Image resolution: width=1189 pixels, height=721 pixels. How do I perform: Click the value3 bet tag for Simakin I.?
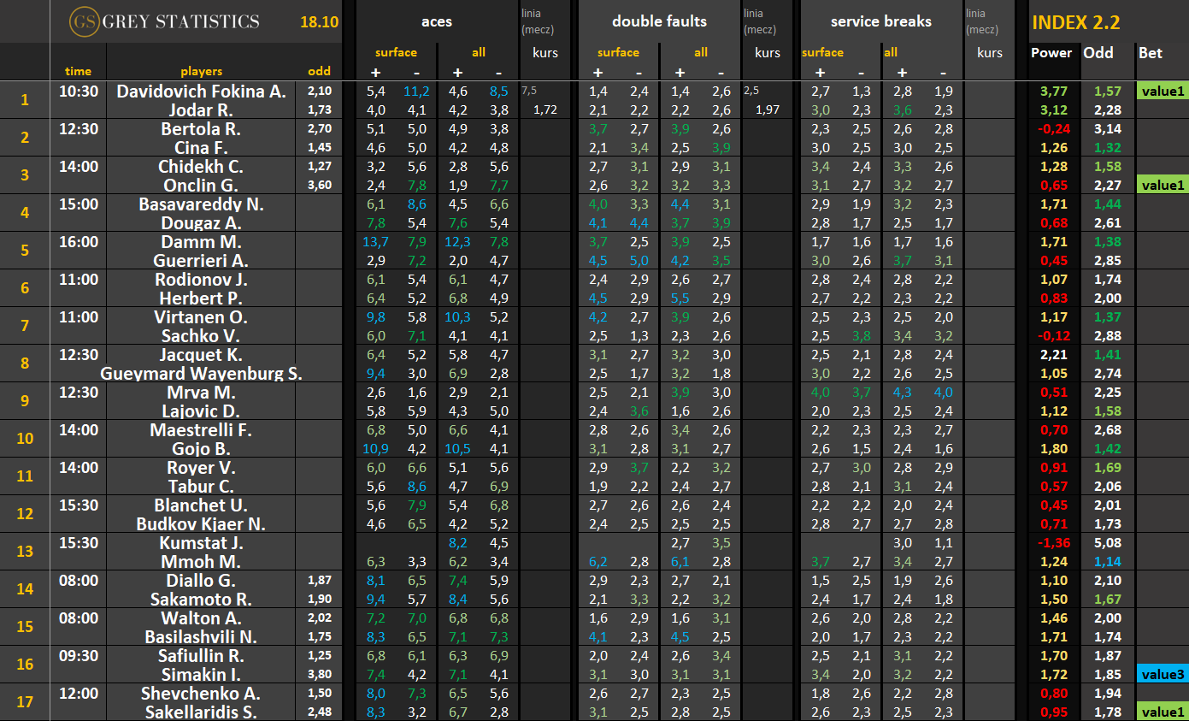[x=1162, y=674]
